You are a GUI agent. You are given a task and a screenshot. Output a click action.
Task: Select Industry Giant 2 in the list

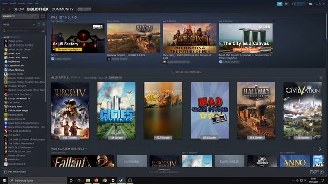[x=16, y=164]
